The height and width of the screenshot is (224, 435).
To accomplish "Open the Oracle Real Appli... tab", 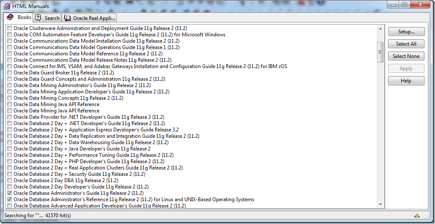I will (89, 18).
